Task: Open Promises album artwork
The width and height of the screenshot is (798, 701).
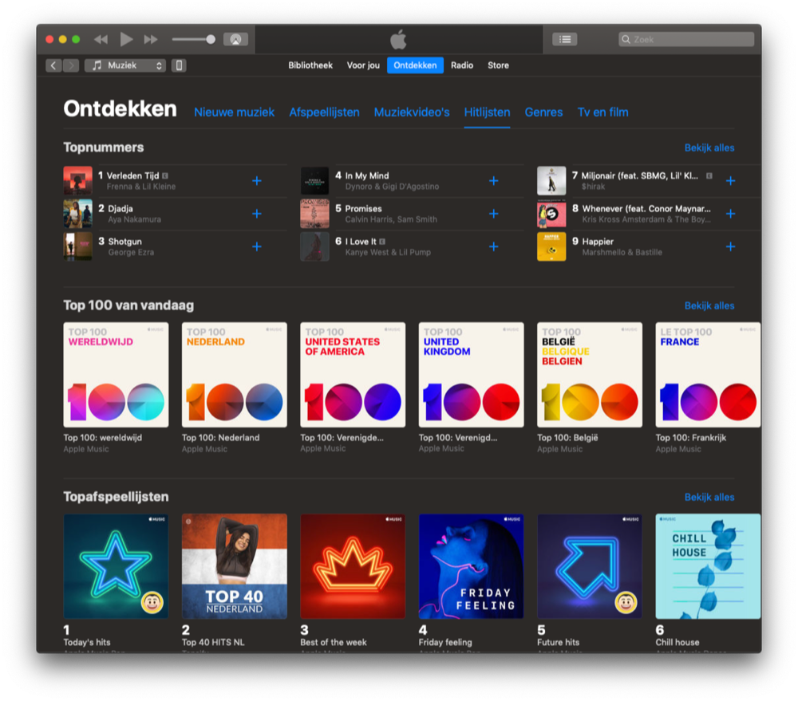Action: pos(314,214)
